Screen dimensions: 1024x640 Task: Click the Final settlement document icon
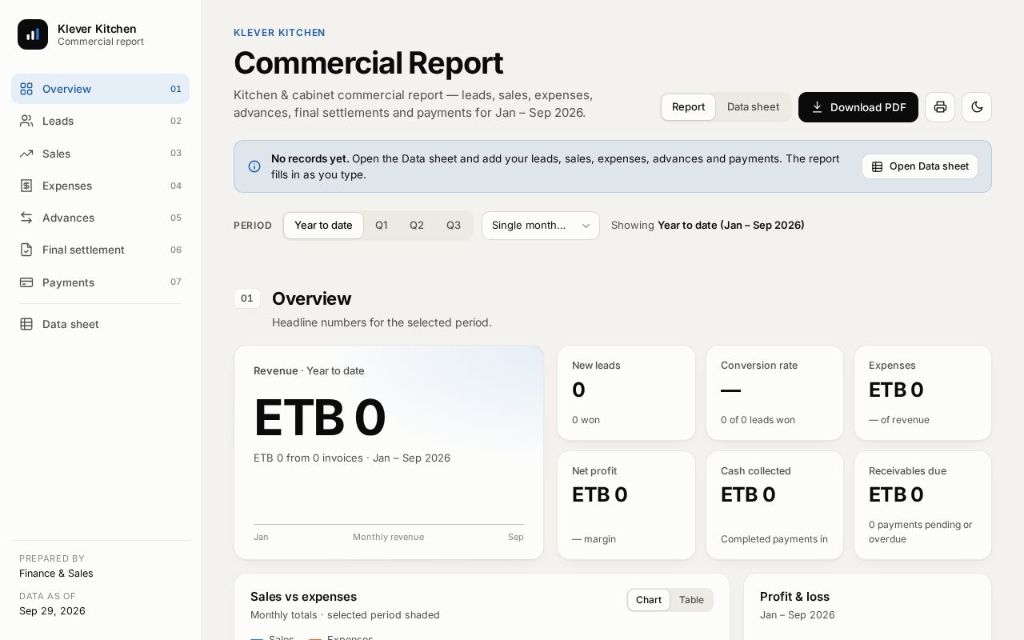[x=26, y=250]
